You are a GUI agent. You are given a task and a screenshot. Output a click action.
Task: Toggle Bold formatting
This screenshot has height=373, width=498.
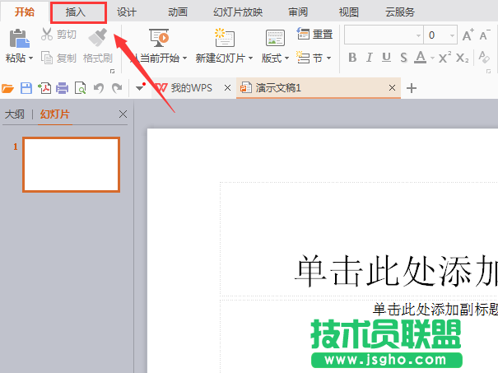(x=352, y=58)
